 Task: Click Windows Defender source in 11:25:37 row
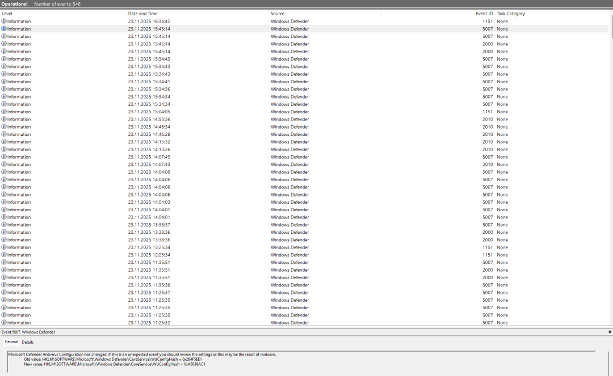289,293
